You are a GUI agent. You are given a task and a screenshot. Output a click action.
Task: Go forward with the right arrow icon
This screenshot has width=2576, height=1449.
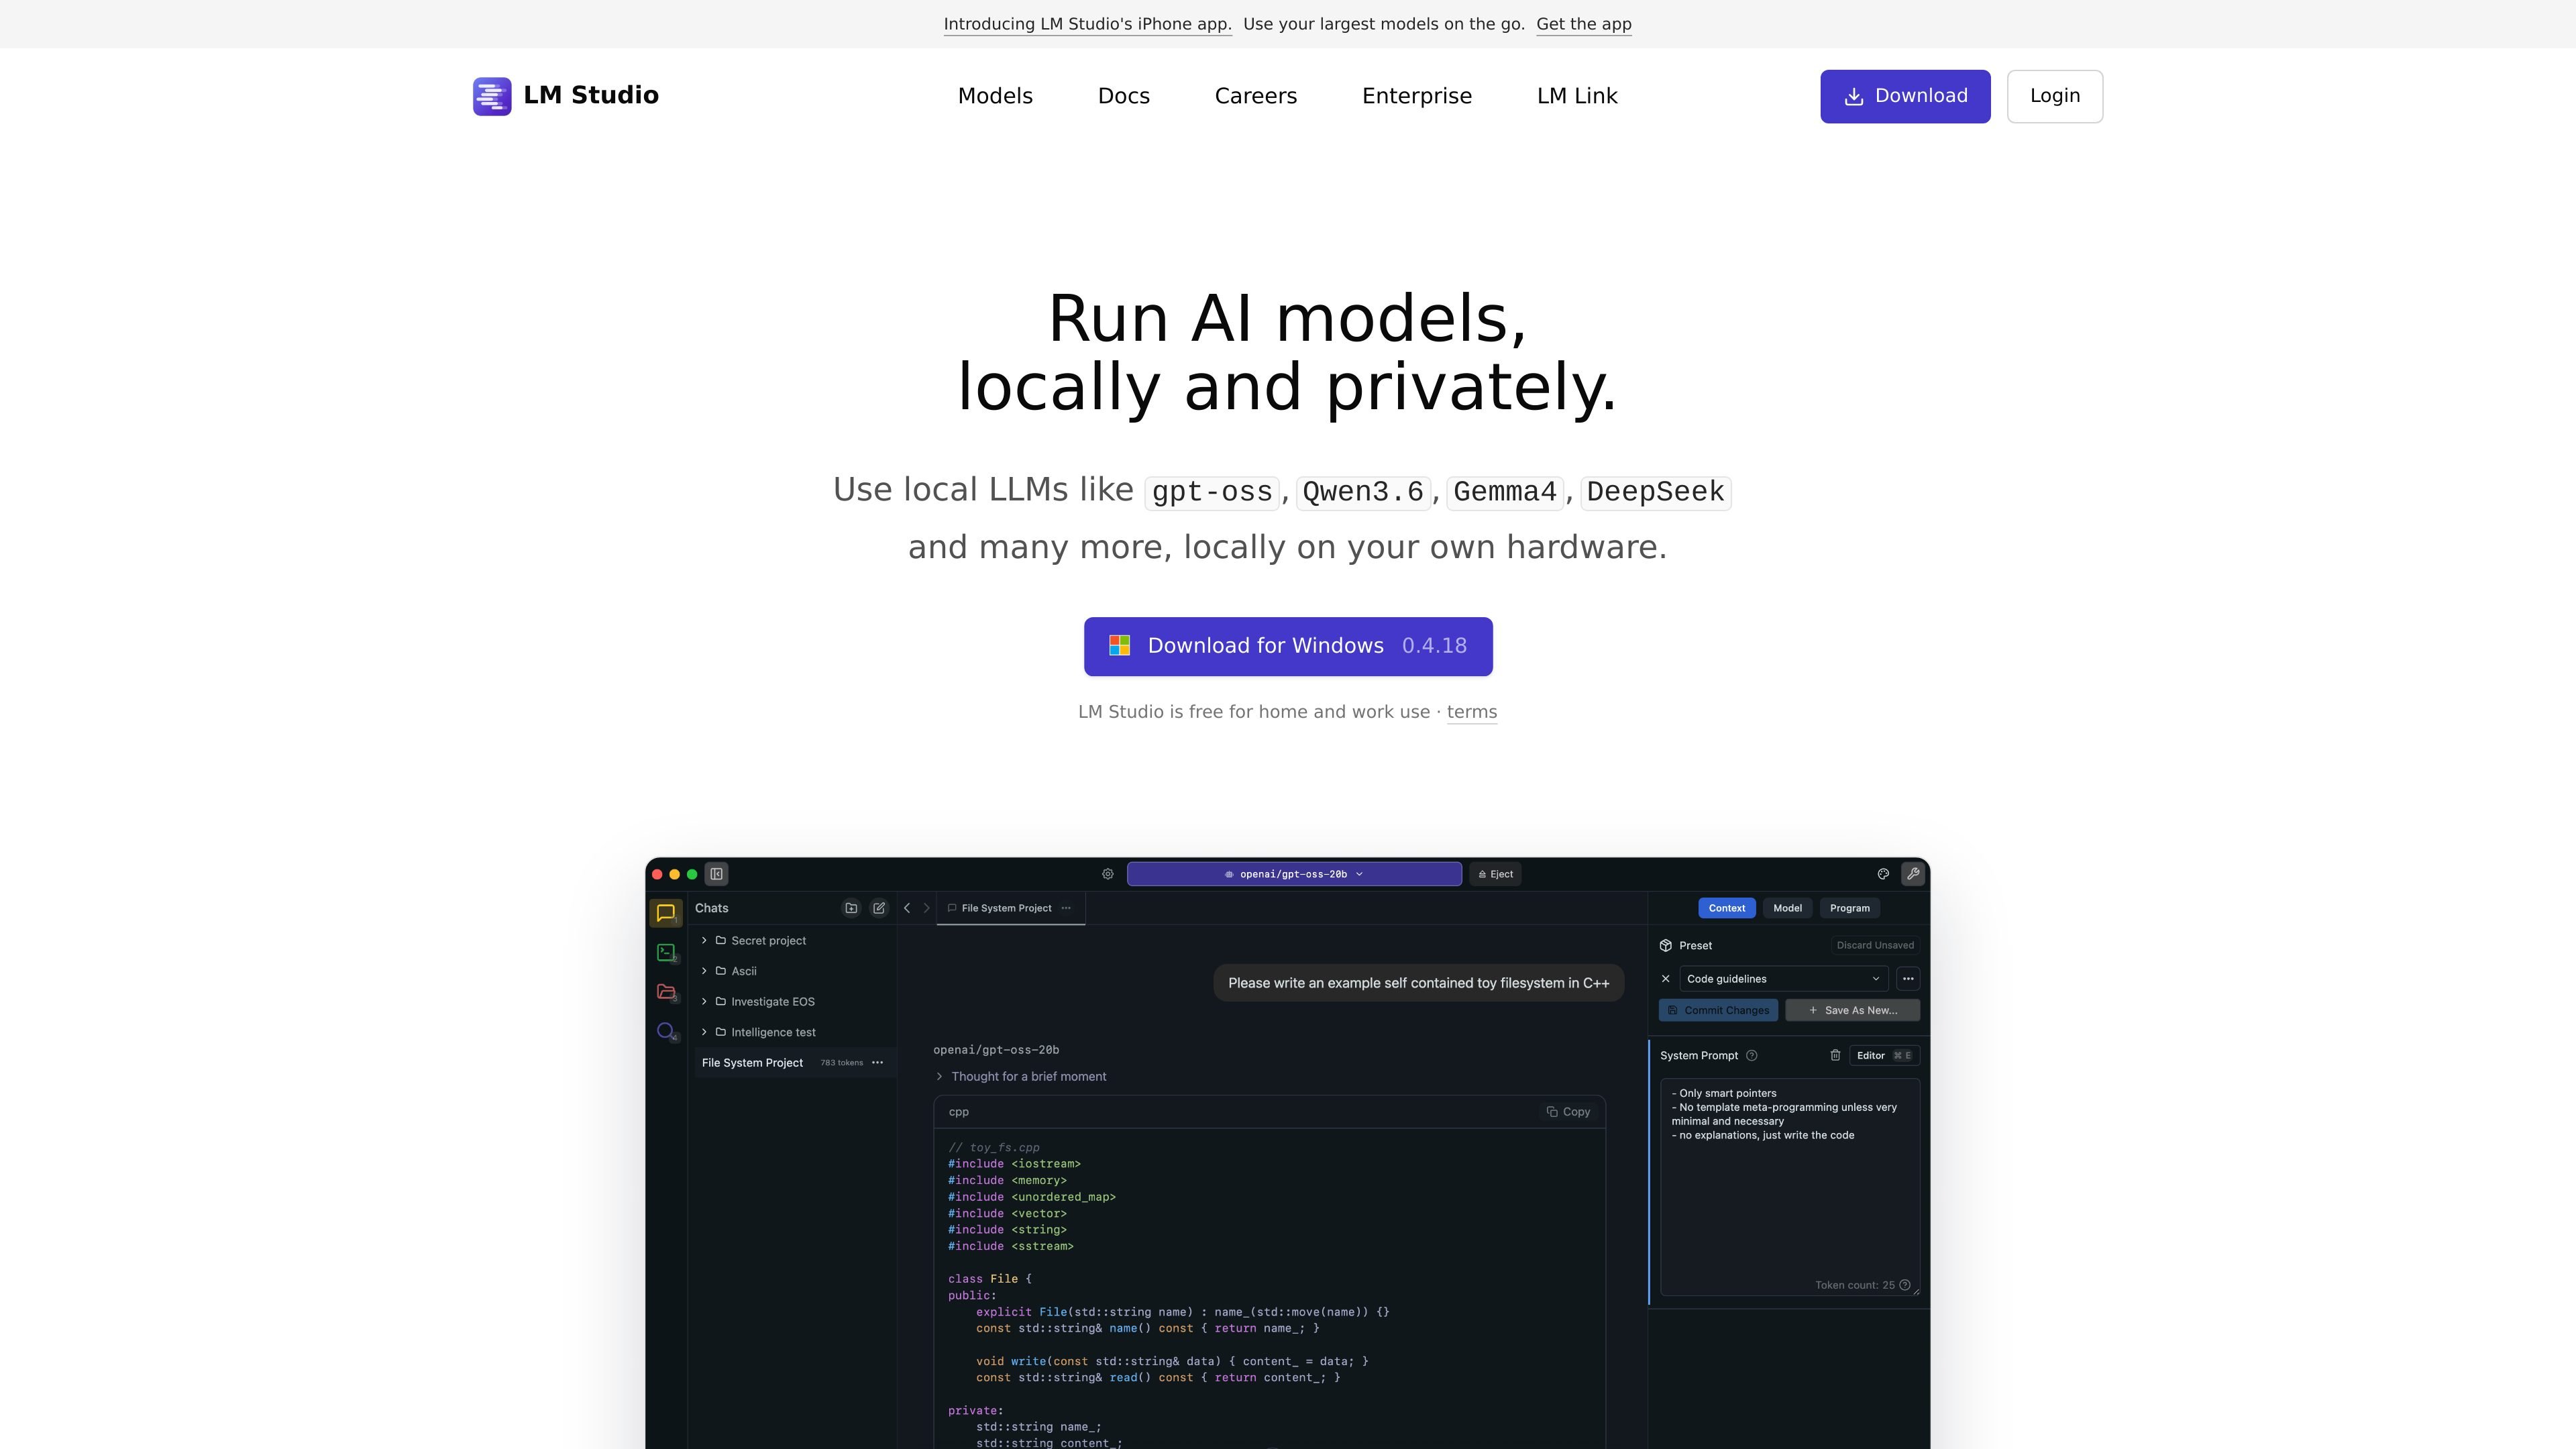pyautogui.click(x=926, y=908)
